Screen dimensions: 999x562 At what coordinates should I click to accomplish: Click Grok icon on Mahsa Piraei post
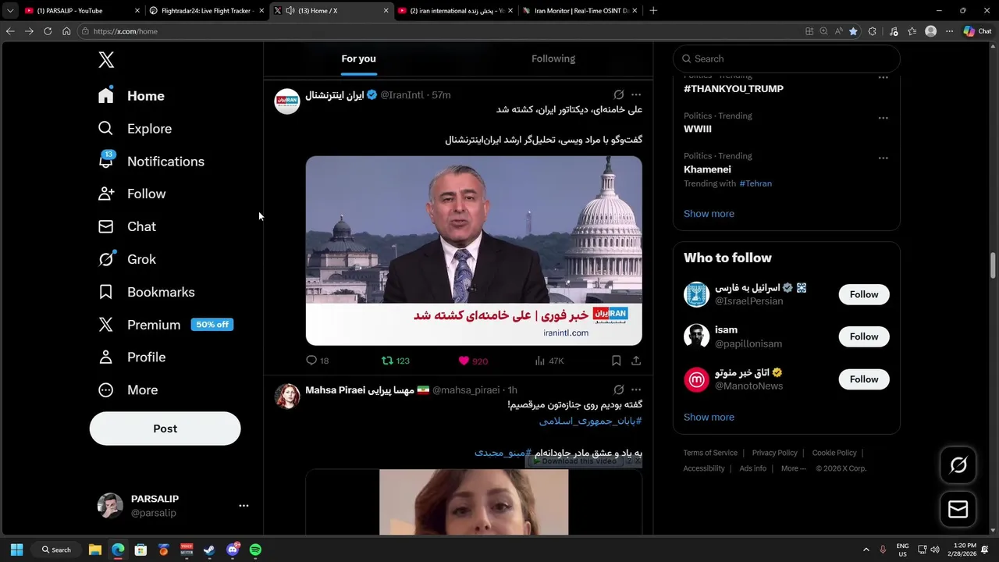click(618, 389)
